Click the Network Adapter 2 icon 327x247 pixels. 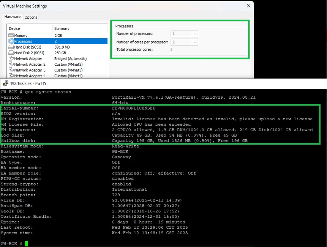point(11,65)
